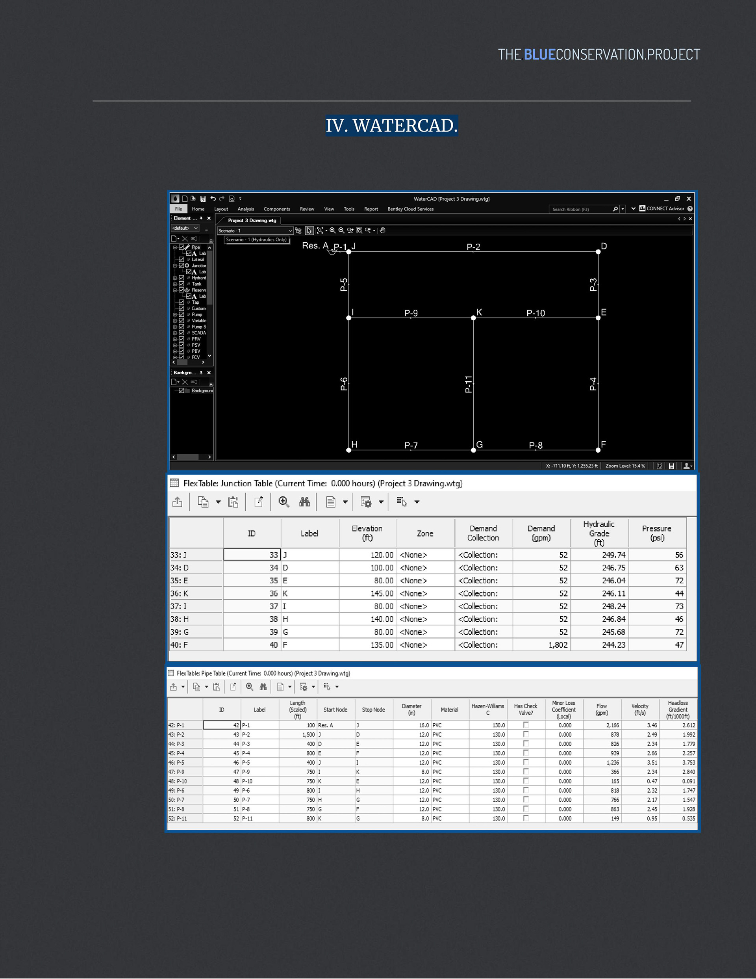Image resolution: width=756 pixels, height=979 pixels.
Task: Toggle P-1 Has Check Valve checkbox
Action: coord(526,725)
